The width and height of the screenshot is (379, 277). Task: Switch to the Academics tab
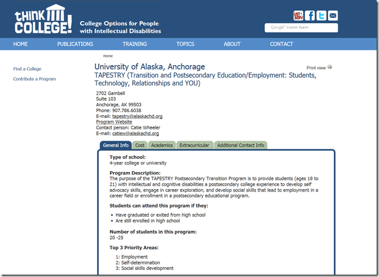click(x=162, y=145)
